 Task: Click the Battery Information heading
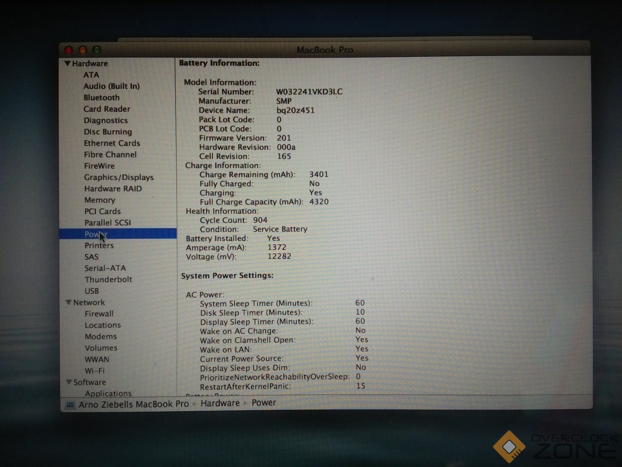pyautogui.click(x=219, y=63)
